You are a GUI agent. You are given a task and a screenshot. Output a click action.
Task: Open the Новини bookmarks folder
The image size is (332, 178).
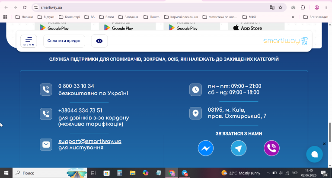24,17
